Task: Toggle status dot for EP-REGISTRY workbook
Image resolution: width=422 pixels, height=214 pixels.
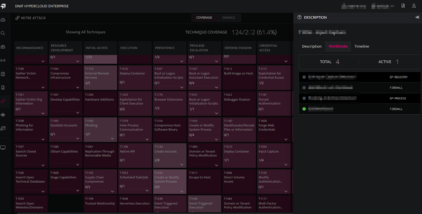Action: (x=304, y=77)
